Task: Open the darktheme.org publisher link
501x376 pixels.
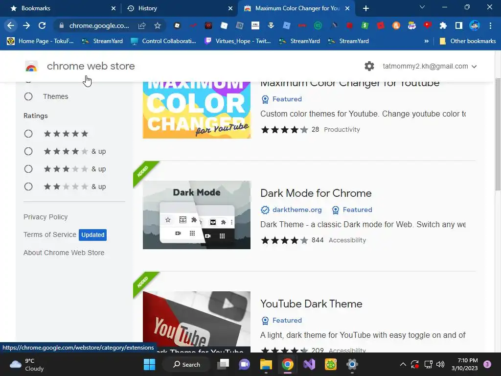Action: (297, 210)
